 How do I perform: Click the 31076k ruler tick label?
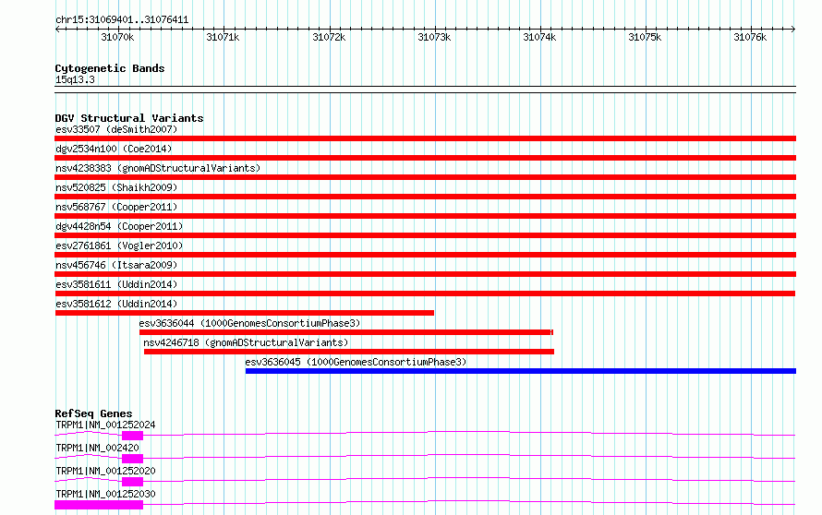[750, 37]
